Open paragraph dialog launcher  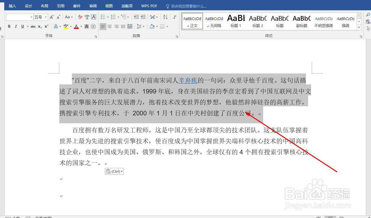click(x=177, y=36)
